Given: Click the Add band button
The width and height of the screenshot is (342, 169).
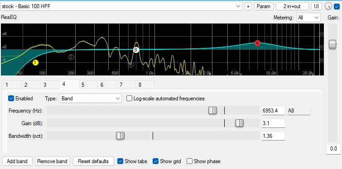Looking at the screenshot, I should pyautogui.click(x=17, y=161).
